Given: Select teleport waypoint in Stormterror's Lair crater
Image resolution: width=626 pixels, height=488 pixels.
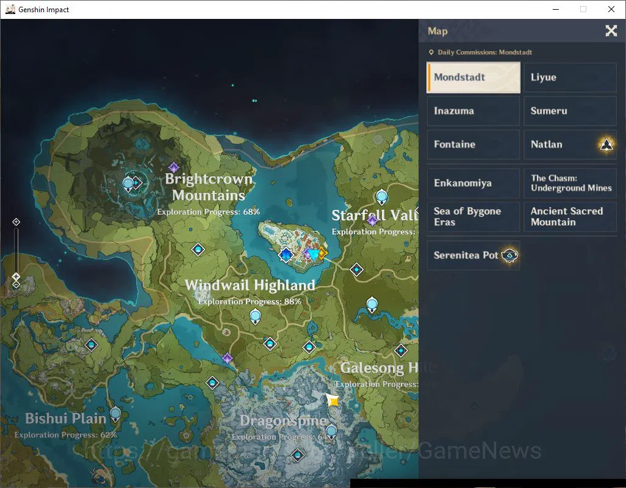Looking at the screenshot, I should (137, 183).
